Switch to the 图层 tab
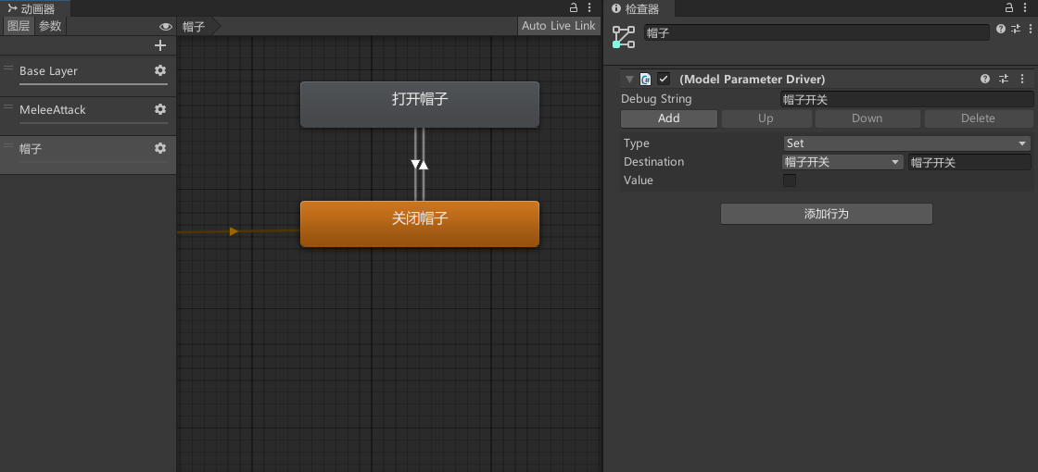The image size is (1038, 472). [x=19, y=26]
